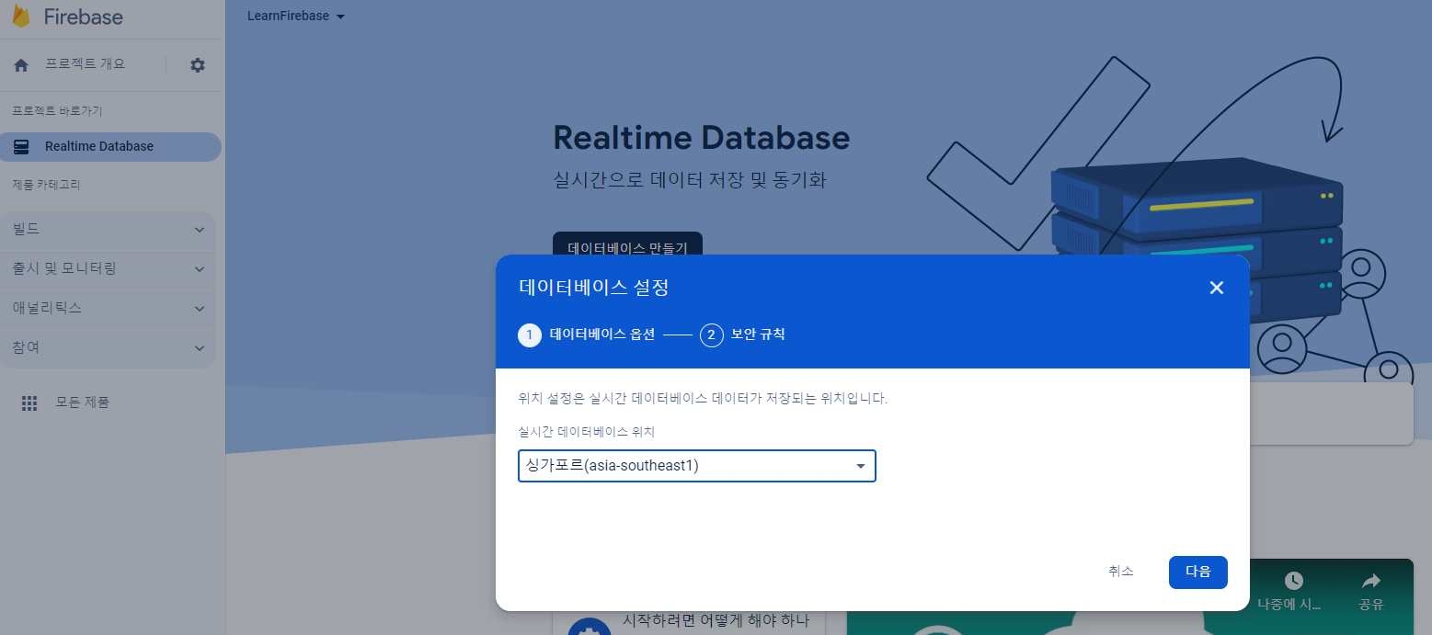This screenshot has height=635, width=1432.
Task: Click the 다음 button
Action: 1198,572
